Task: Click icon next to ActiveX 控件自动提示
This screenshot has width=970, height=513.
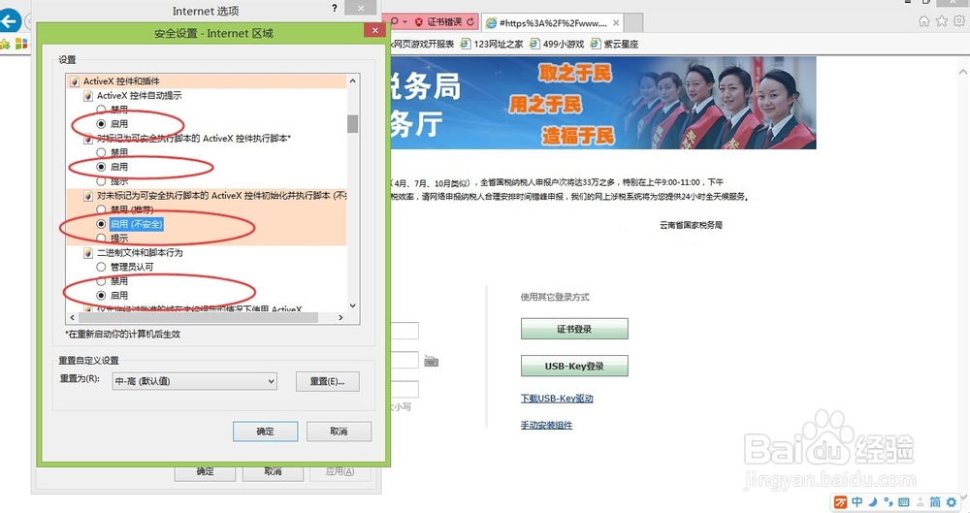Action: tap(88, 95)
